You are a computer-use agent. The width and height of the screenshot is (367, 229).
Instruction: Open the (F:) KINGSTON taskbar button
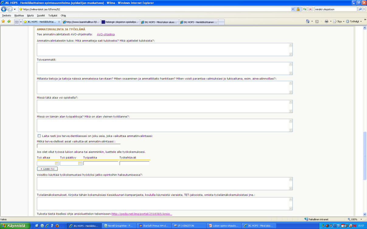point(189,226)
